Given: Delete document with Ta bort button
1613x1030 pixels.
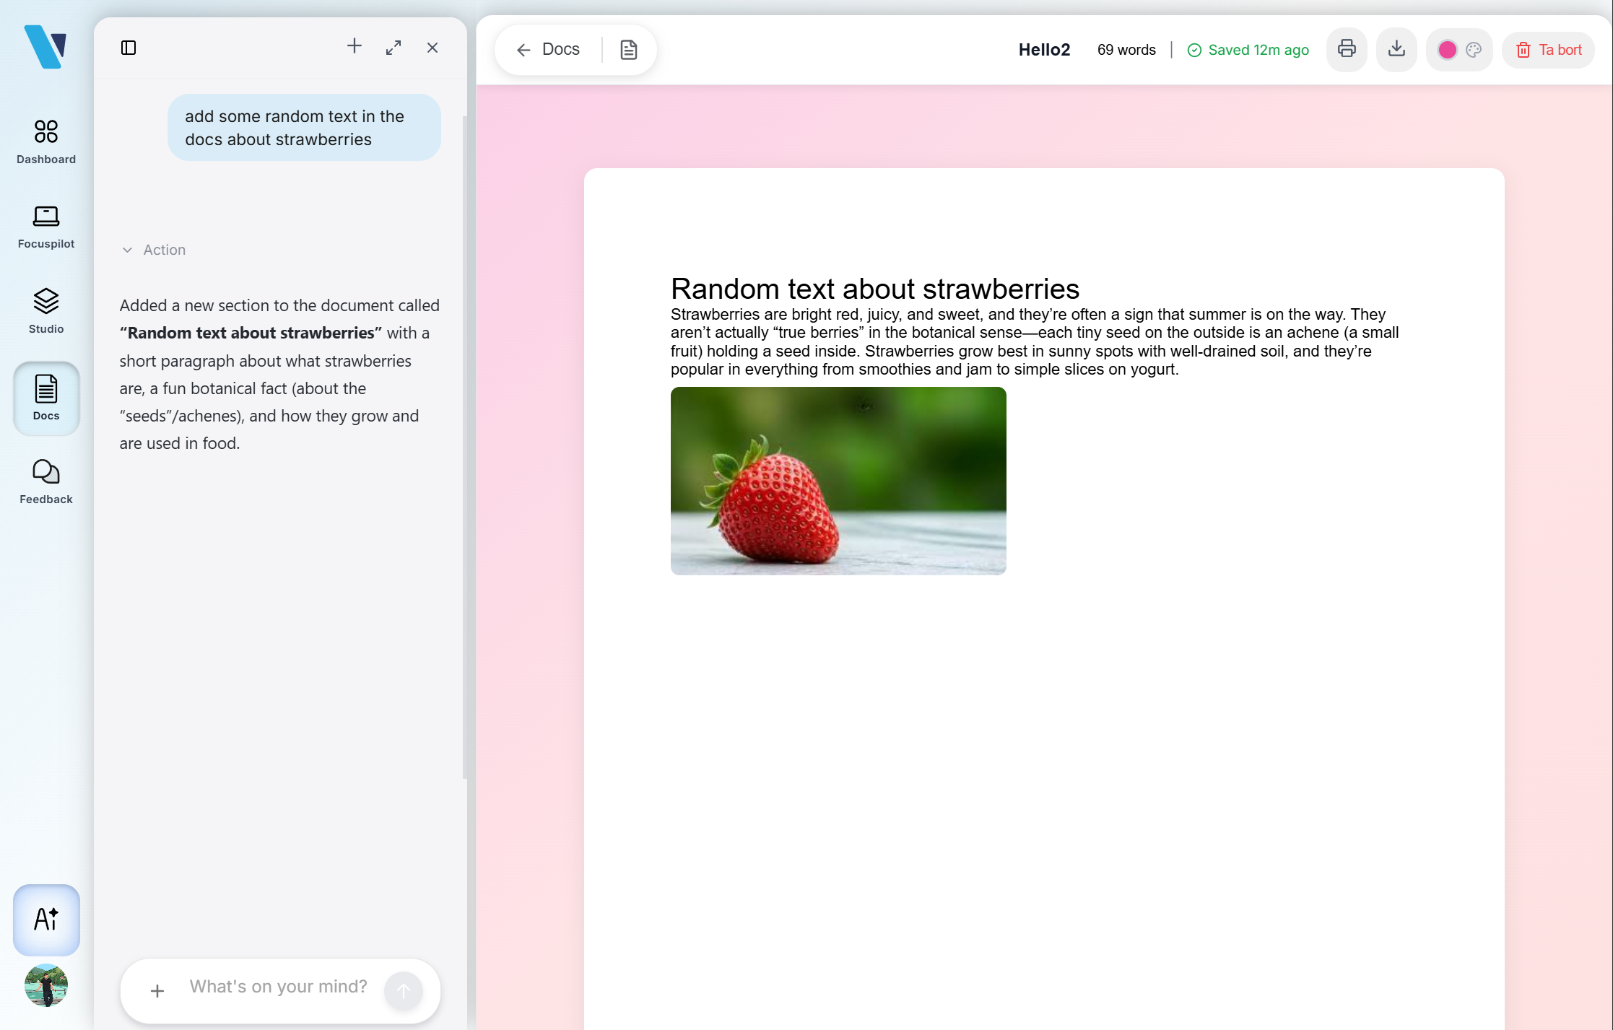Looking at the screenshot, I should [1549, 50].
